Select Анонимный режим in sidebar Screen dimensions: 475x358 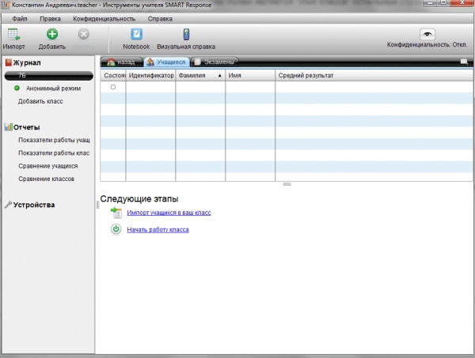[x=53, y=89]
